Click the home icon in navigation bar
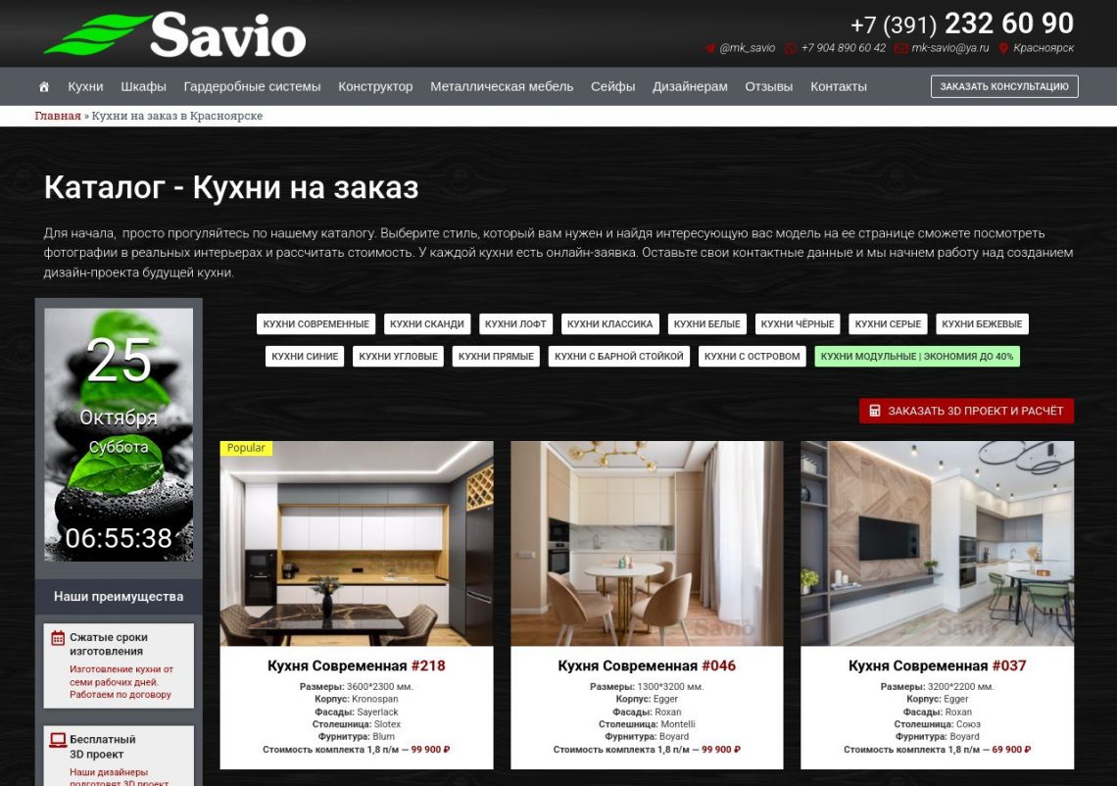The image size is (1117, 786). click(x=44, y=87)
